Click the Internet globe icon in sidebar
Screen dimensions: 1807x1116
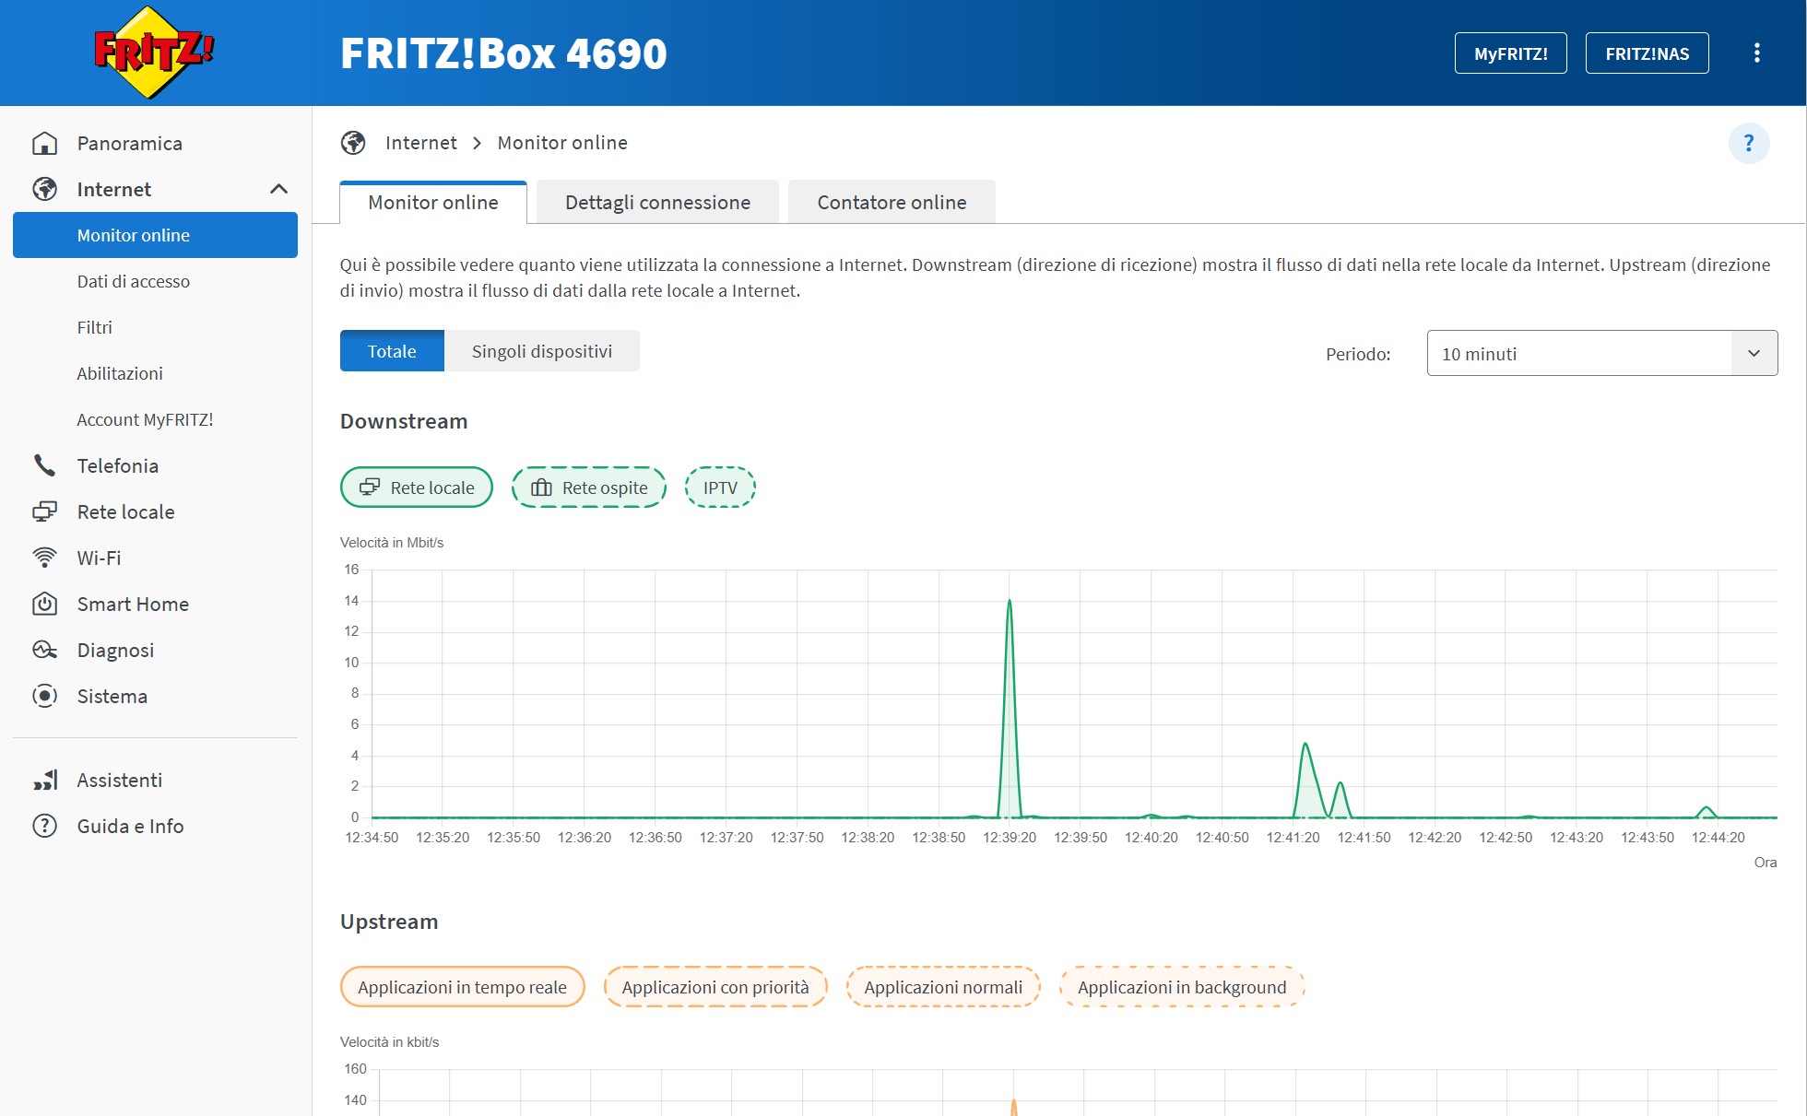point(44,189)
